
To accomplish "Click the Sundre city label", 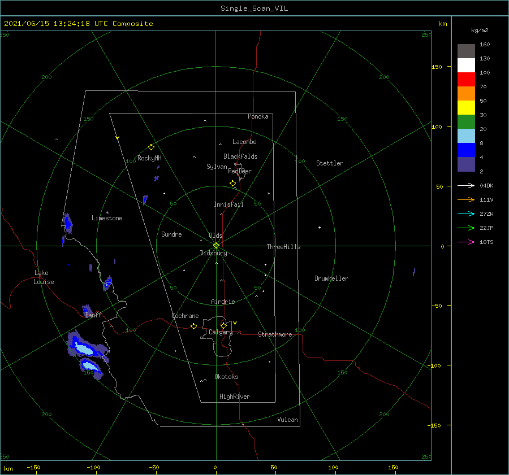I will [x=171, y=234].
